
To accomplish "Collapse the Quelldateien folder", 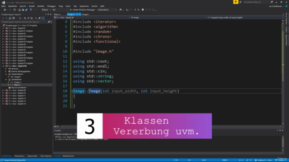I will coord(6,80).
